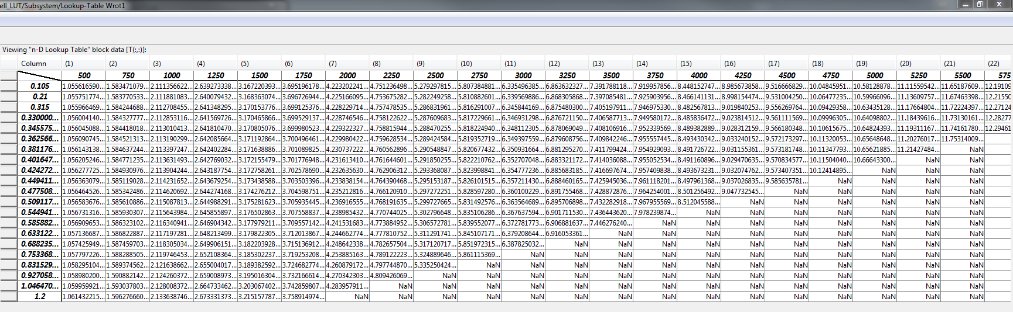1013x312 pixels.
Task: Select the 2000 breakpoint header cell
Action: pyautogui.click(x=347, y=75)
